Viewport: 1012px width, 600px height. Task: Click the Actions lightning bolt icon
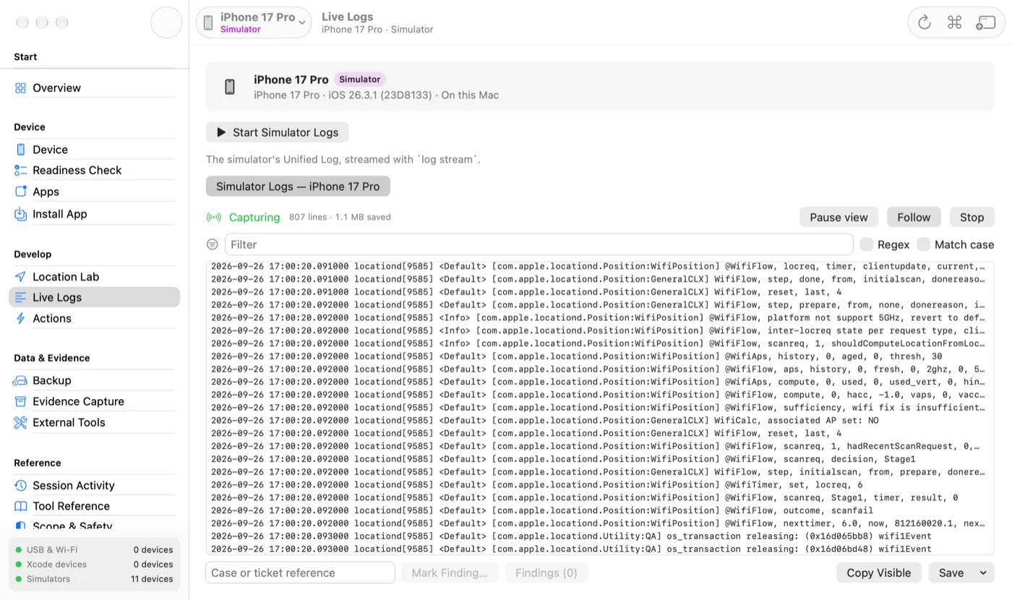pyautogui.click(x=20, y=318)
